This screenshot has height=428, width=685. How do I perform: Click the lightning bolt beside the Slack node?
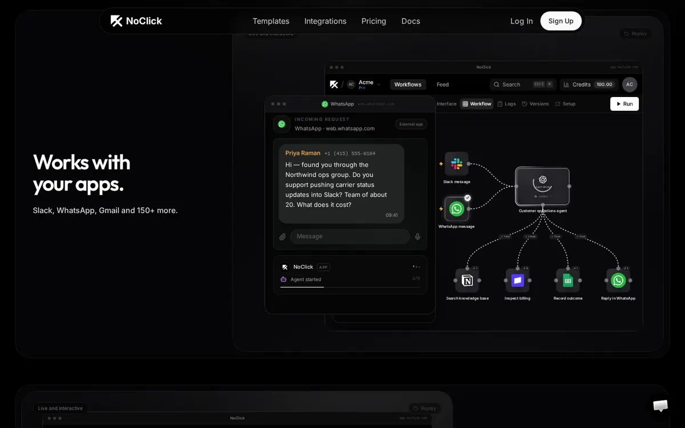point(441,164)
